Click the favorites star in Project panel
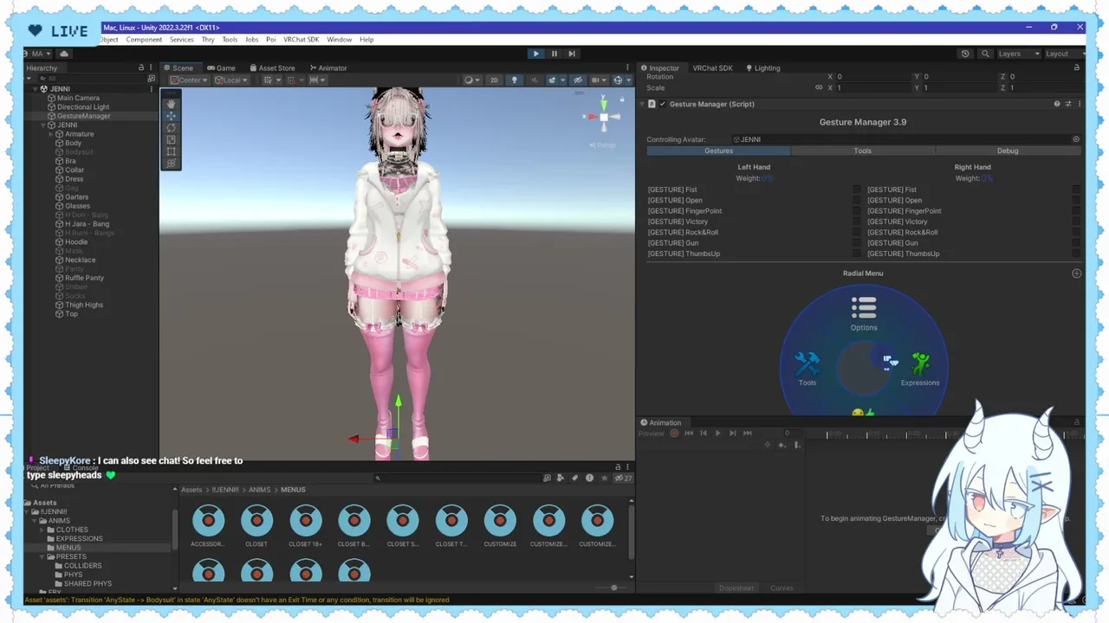1109x623 pixels. click(x=604, y=478)
